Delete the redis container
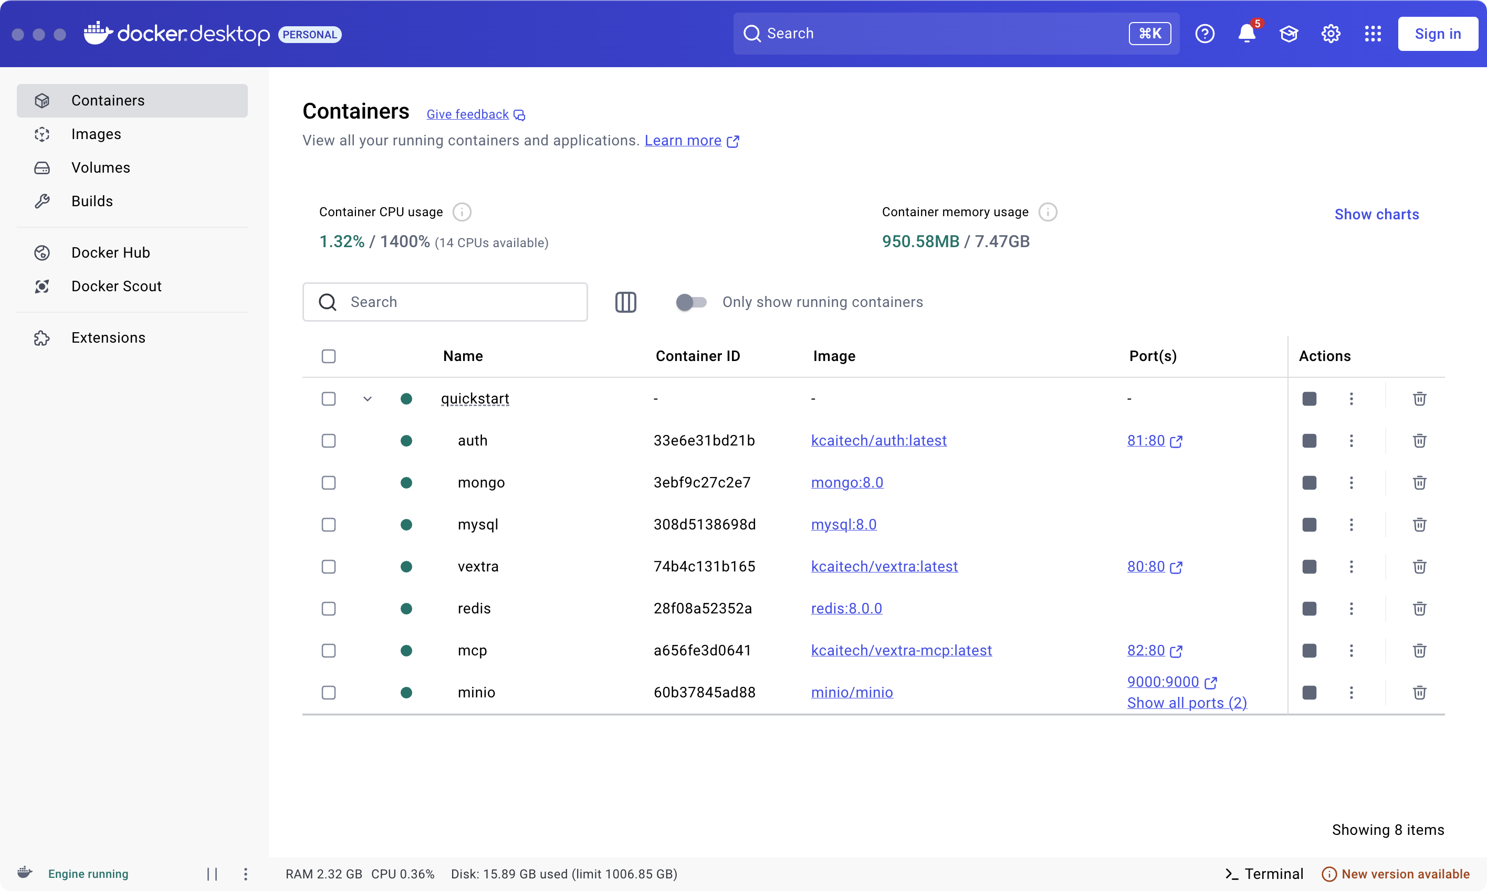Image resolution: width=1487 pixels, height=891 pixels. (x=1420, y=609)
